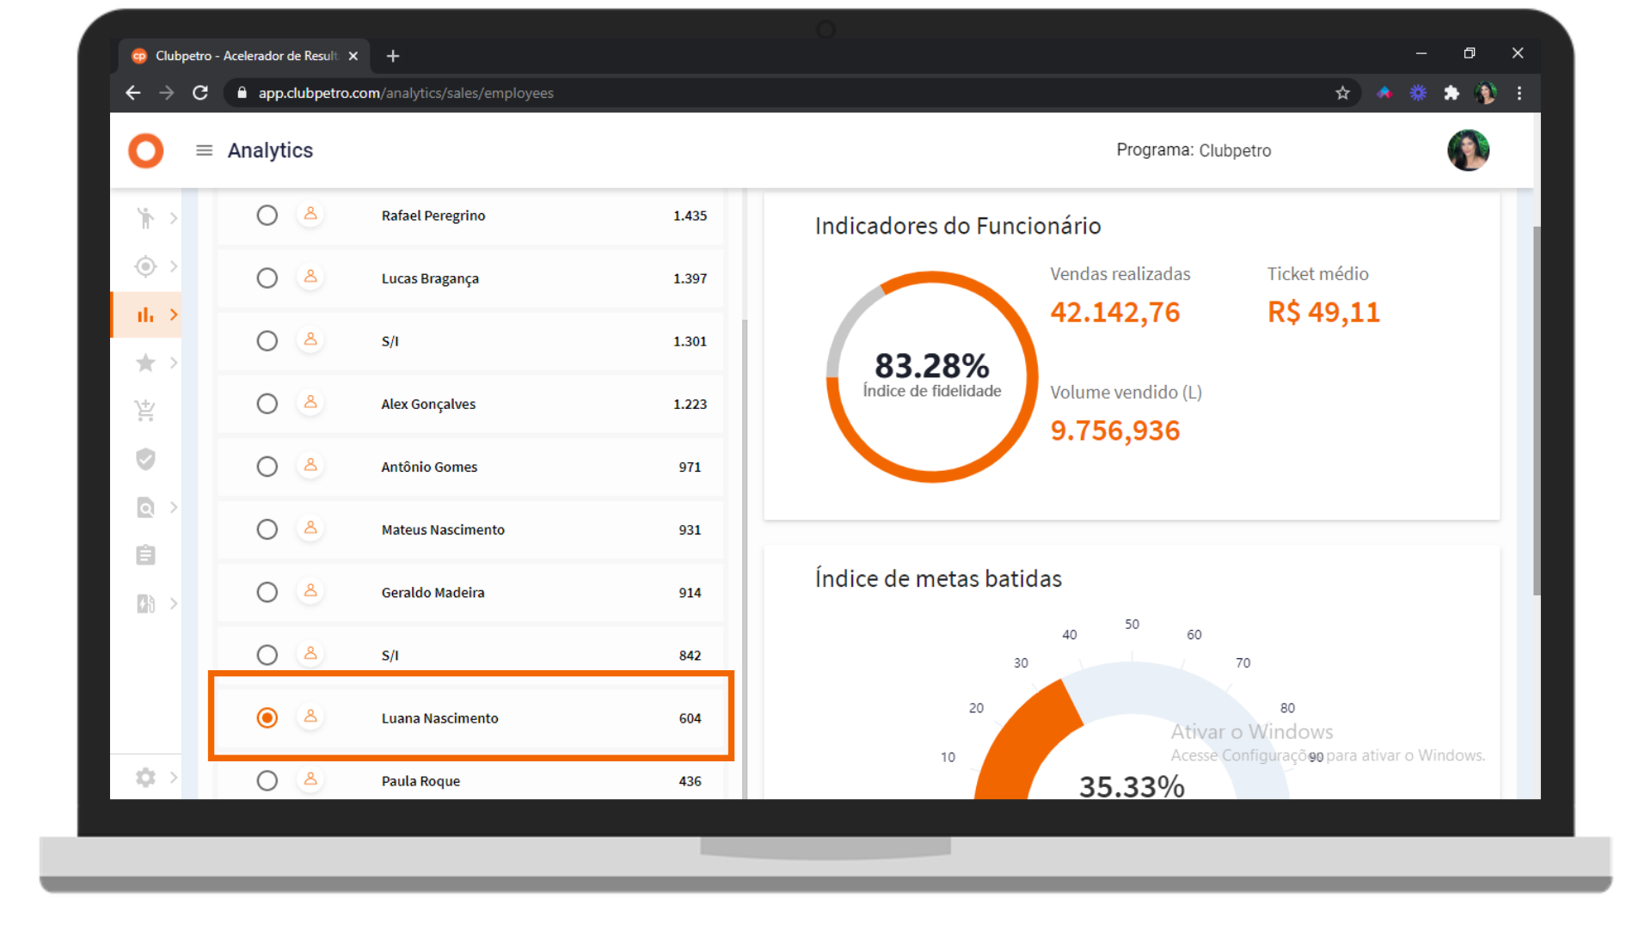Click the fuel pump sidebar icon
This screenshot has height=928, width=1651.
(145, 604)
